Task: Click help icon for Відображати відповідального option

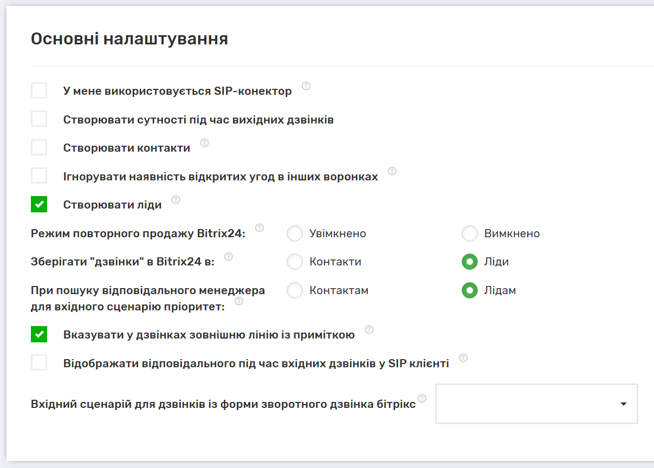Action: (x=463, y=358)
